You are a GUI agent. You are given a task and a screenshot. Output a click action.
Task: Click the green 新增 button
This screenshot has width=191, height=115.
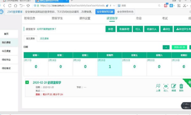click(110, 29)
